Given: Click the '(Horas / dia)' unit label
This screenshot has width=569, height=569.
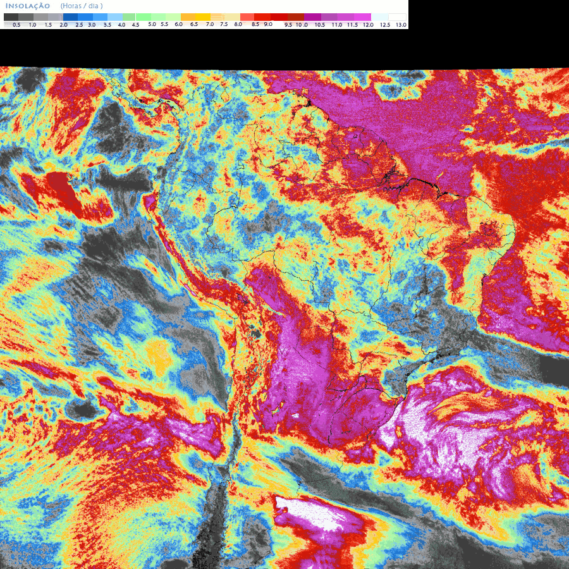Looking at the screenshot, I should [82, 6].
